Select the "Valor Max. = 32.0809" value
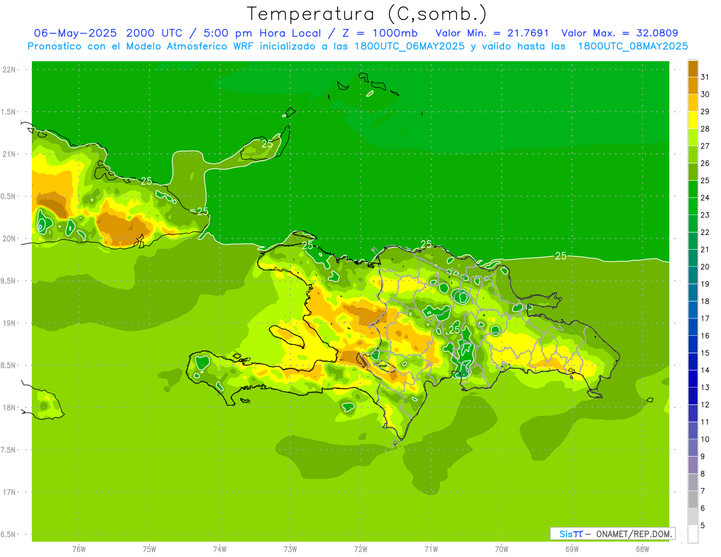This screenshot has height=557, width=721. coord(620,33)
